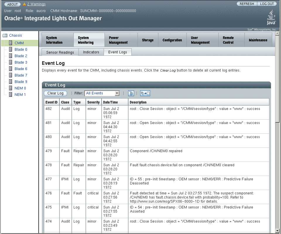The width and height of the screenshot is (281, 234).
Task: Select Blade 2 in the tree
Action: coord(21,56)
